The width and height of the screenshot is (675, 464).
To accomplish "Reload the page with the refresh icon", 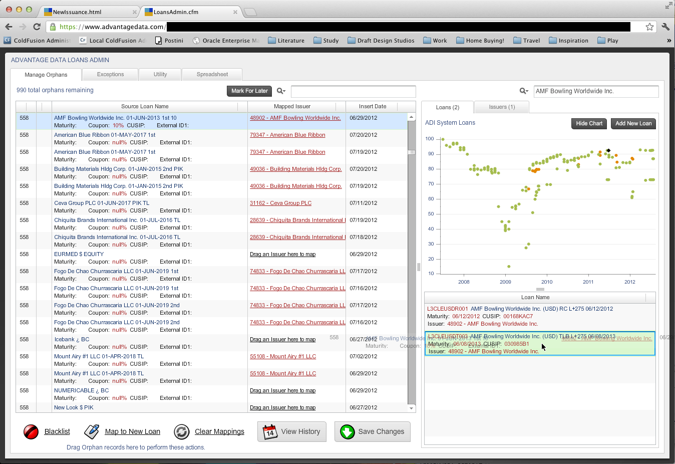I will coord(37,27).
